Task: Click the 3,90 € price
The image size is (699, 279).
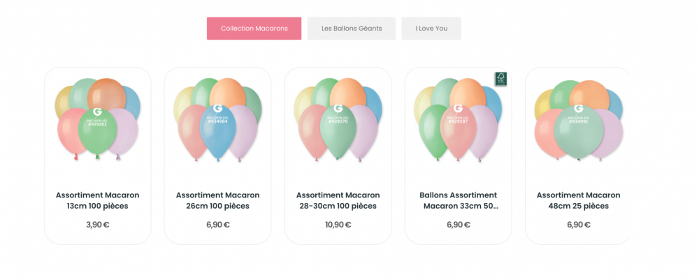Action: 97,225
